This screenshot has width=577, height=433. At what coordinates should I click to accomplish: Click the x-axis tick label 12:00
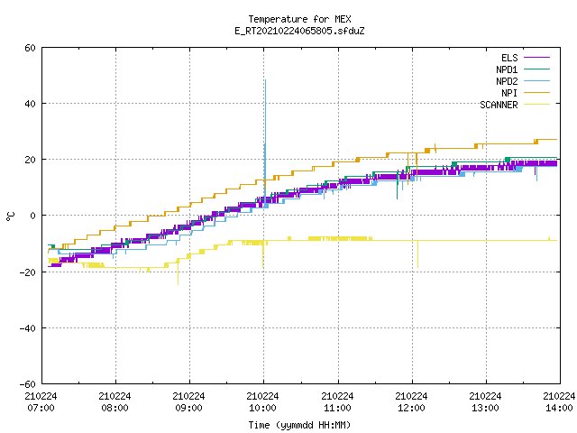(411, 408)
